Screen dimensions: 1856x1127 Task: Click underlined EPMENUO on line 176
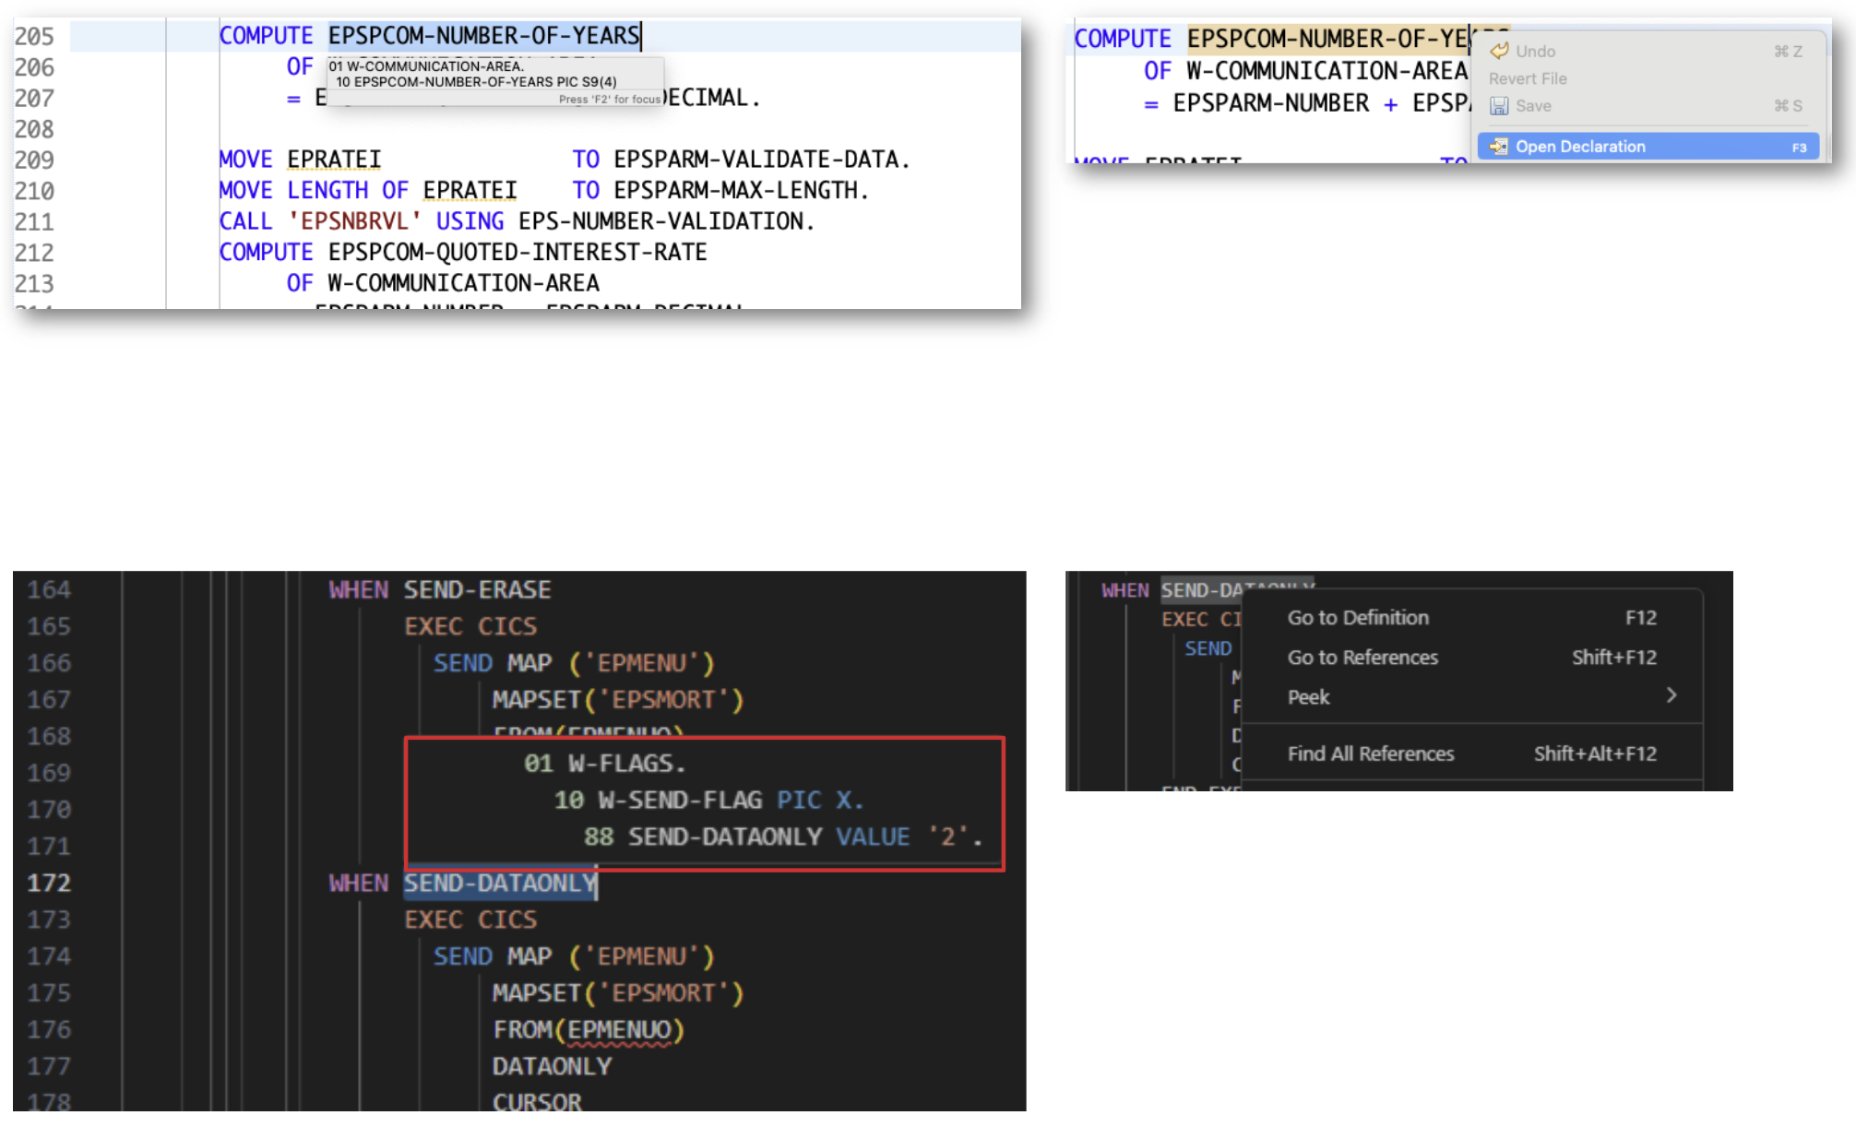tap(619, 1030)
